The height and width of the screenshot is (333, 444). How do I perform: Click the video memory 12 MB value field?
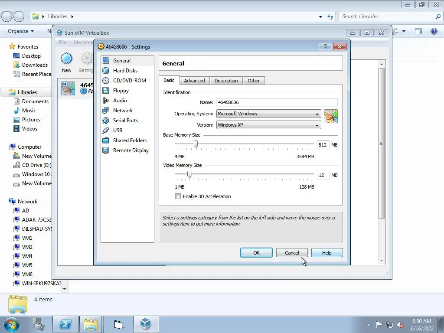coord(323,175)
